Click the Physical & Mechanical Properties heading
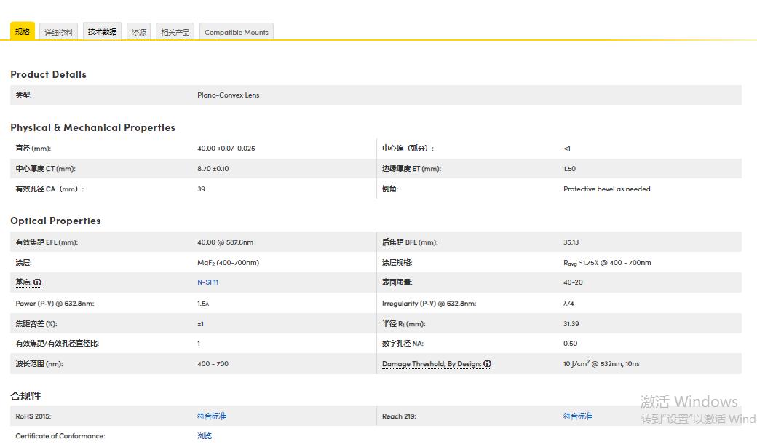 click(92, 127)
